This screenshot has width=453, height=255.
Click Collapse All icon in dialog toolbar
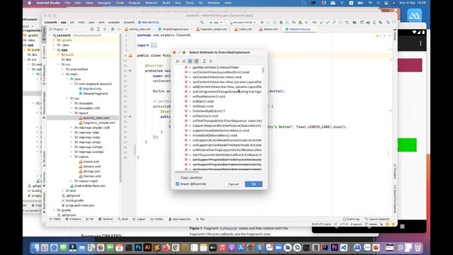(x=211, y=62)
